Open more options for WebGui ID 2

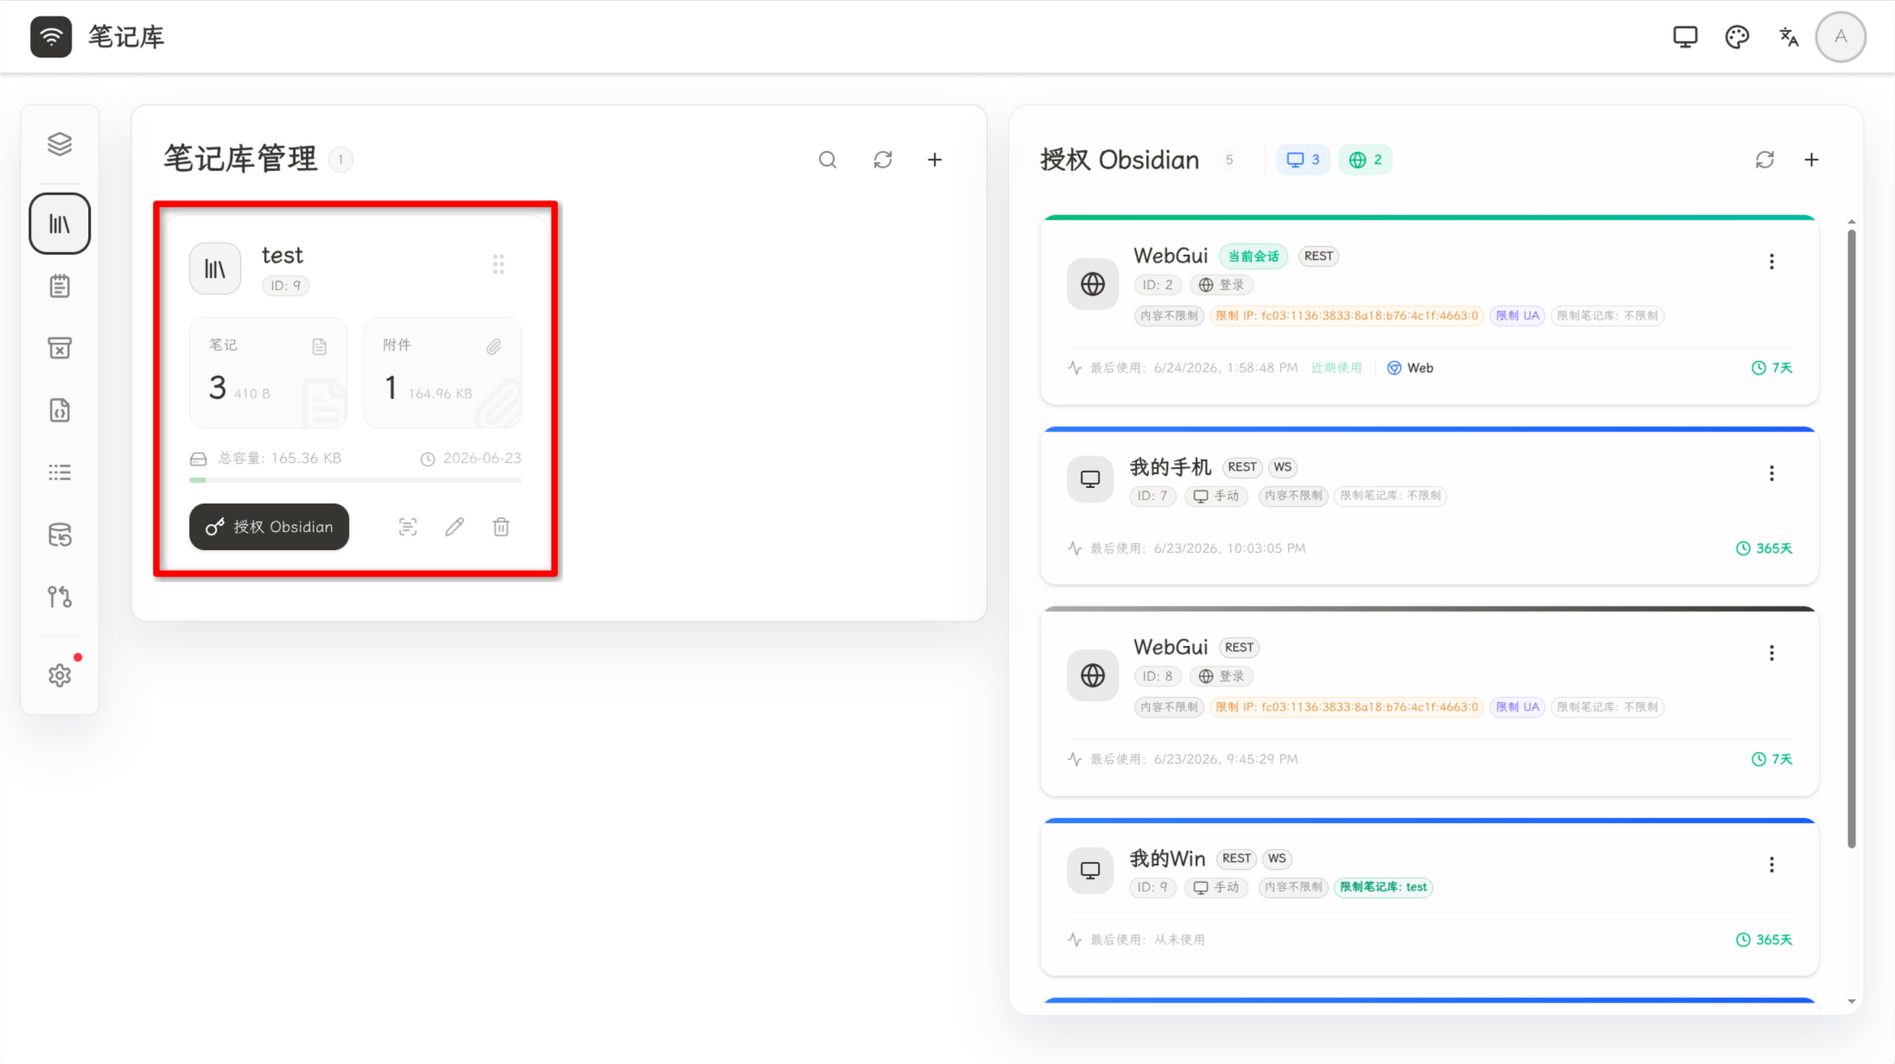[x=1771, y=262]
